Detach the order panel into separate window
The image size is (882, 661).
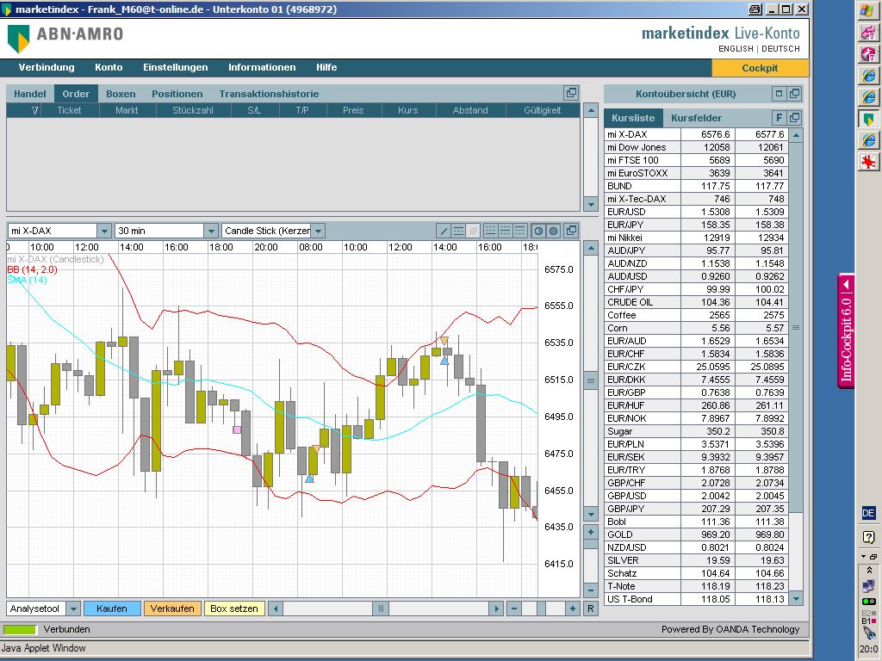coord(570,93)
